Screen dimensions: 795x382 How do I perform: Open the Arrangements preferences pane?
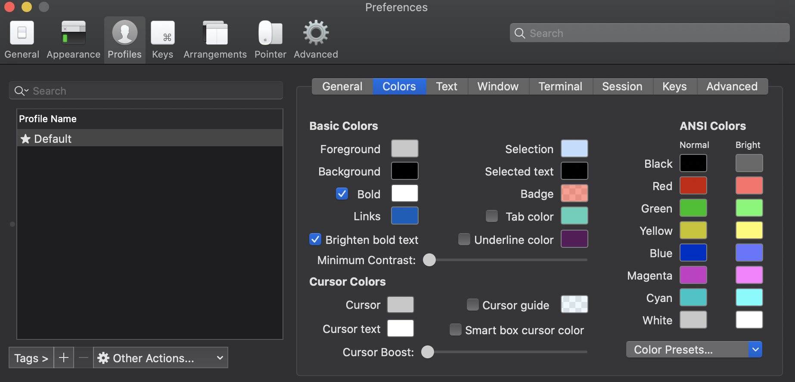[215, 40]
